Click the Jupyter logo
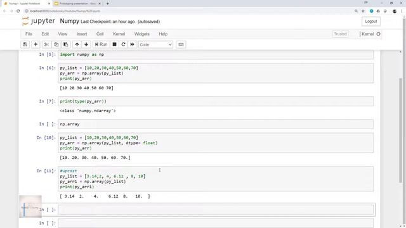 39,21
